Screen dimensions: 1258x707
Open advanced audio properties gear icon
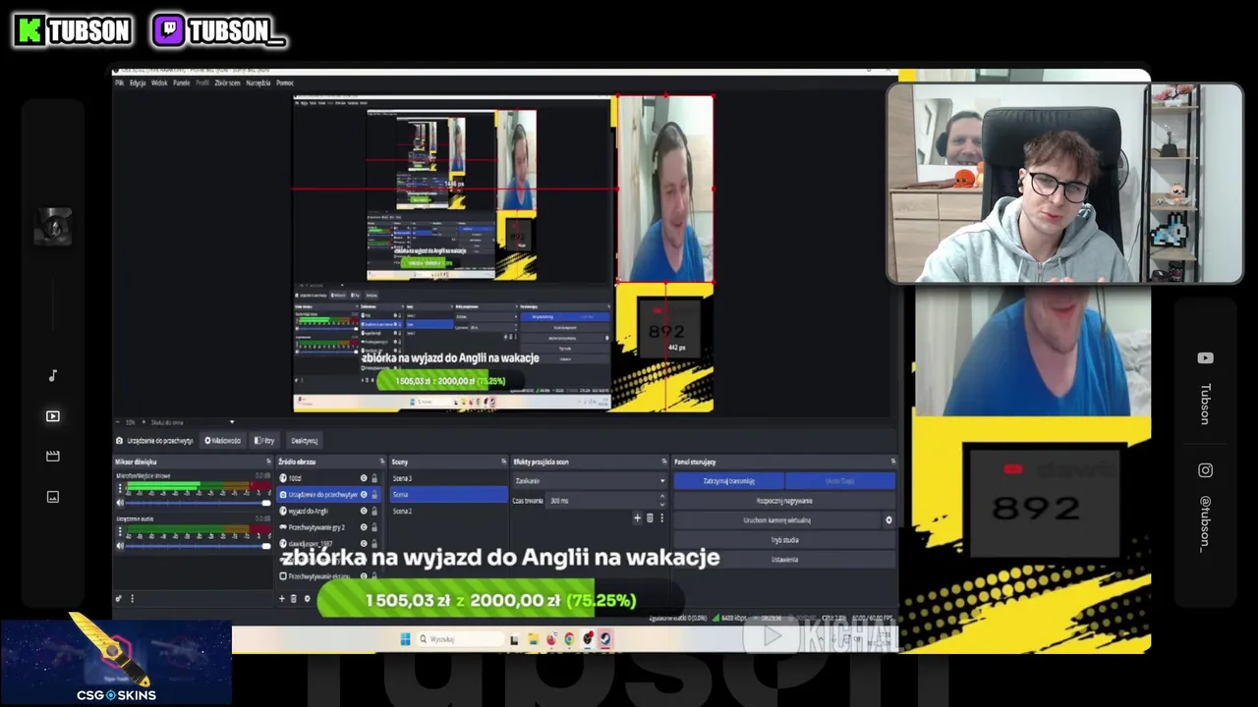[119, 598]
